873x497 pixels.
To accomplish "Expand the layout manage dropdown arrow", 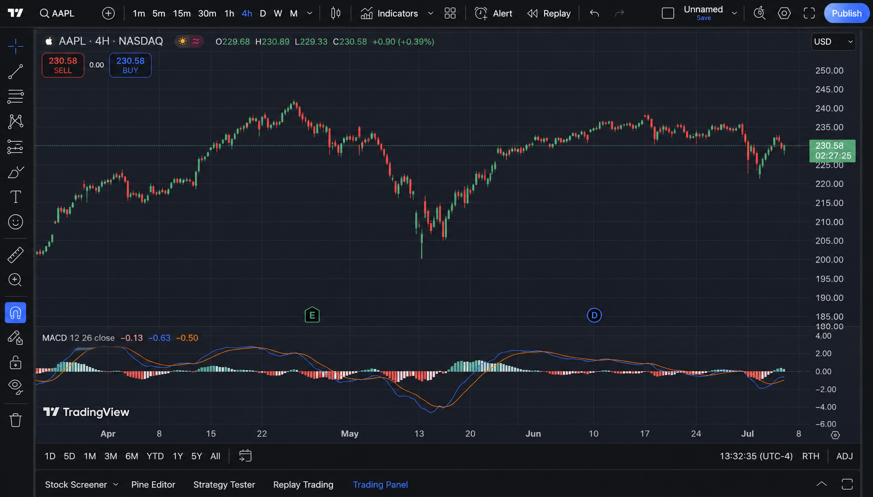I will [734, 13].
